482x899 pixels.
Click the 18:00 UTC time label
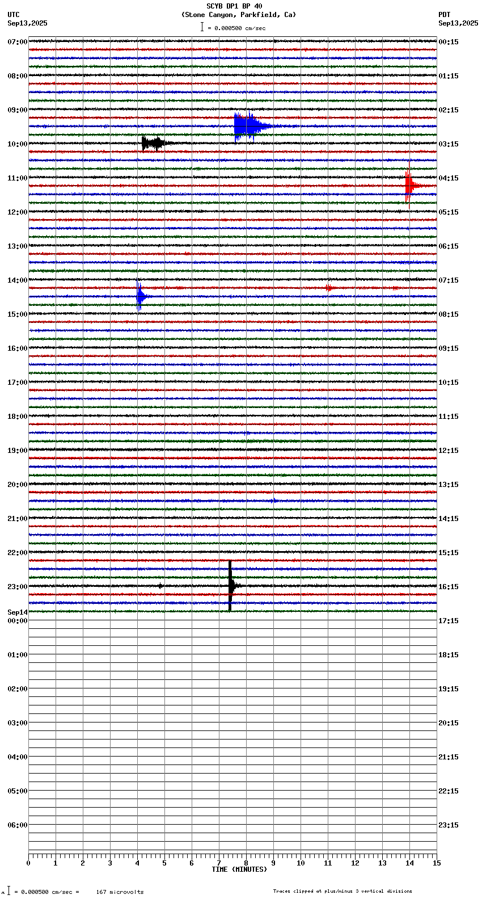tap(18, 416)
